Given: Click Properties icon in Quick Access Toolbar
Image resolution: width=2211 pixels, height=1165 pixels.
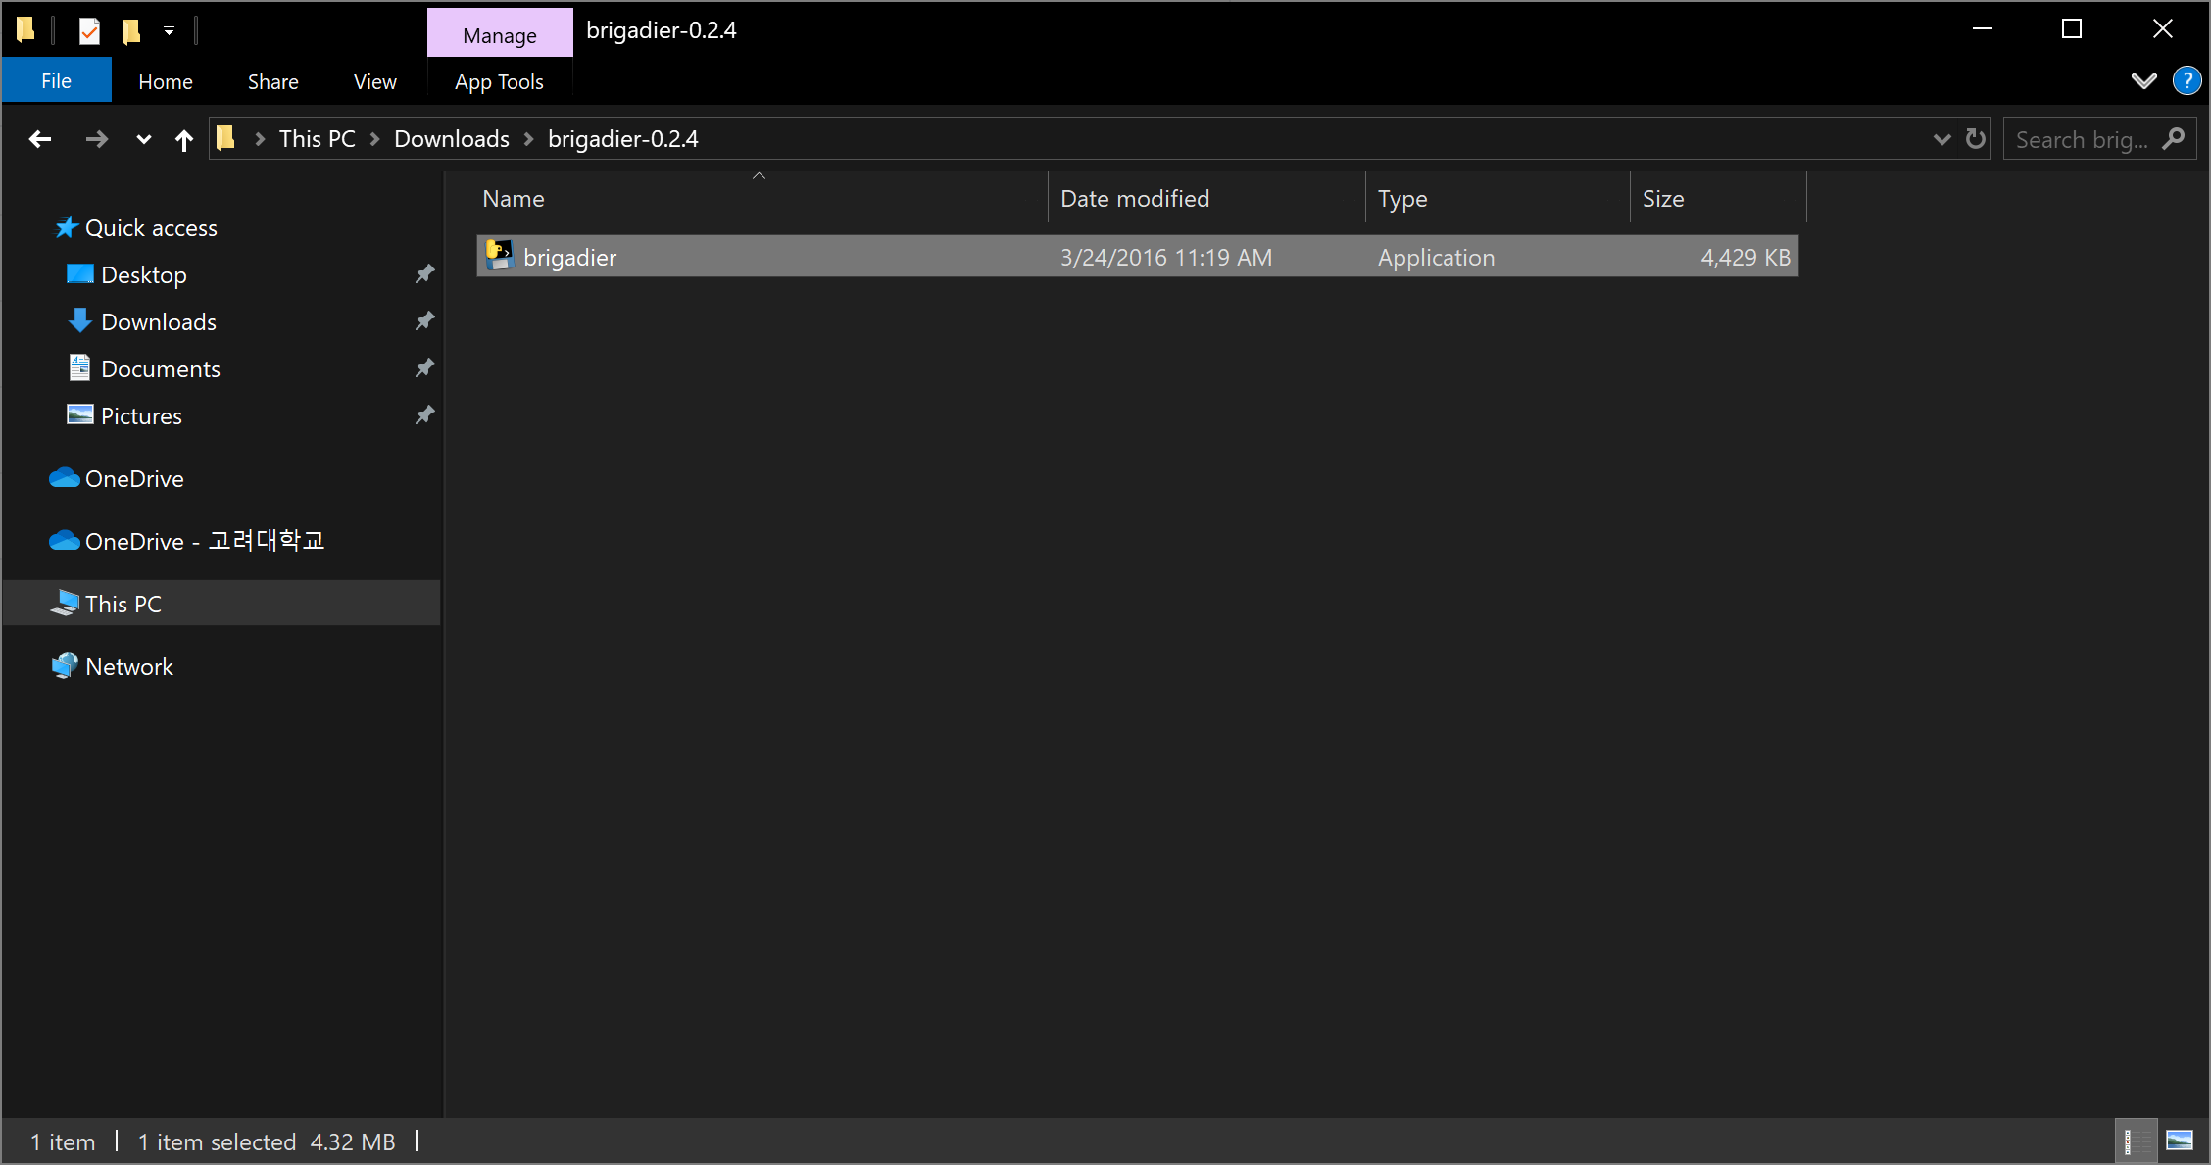Looking at the screenshot, I should pyautogui.click(x=89, y=31).
